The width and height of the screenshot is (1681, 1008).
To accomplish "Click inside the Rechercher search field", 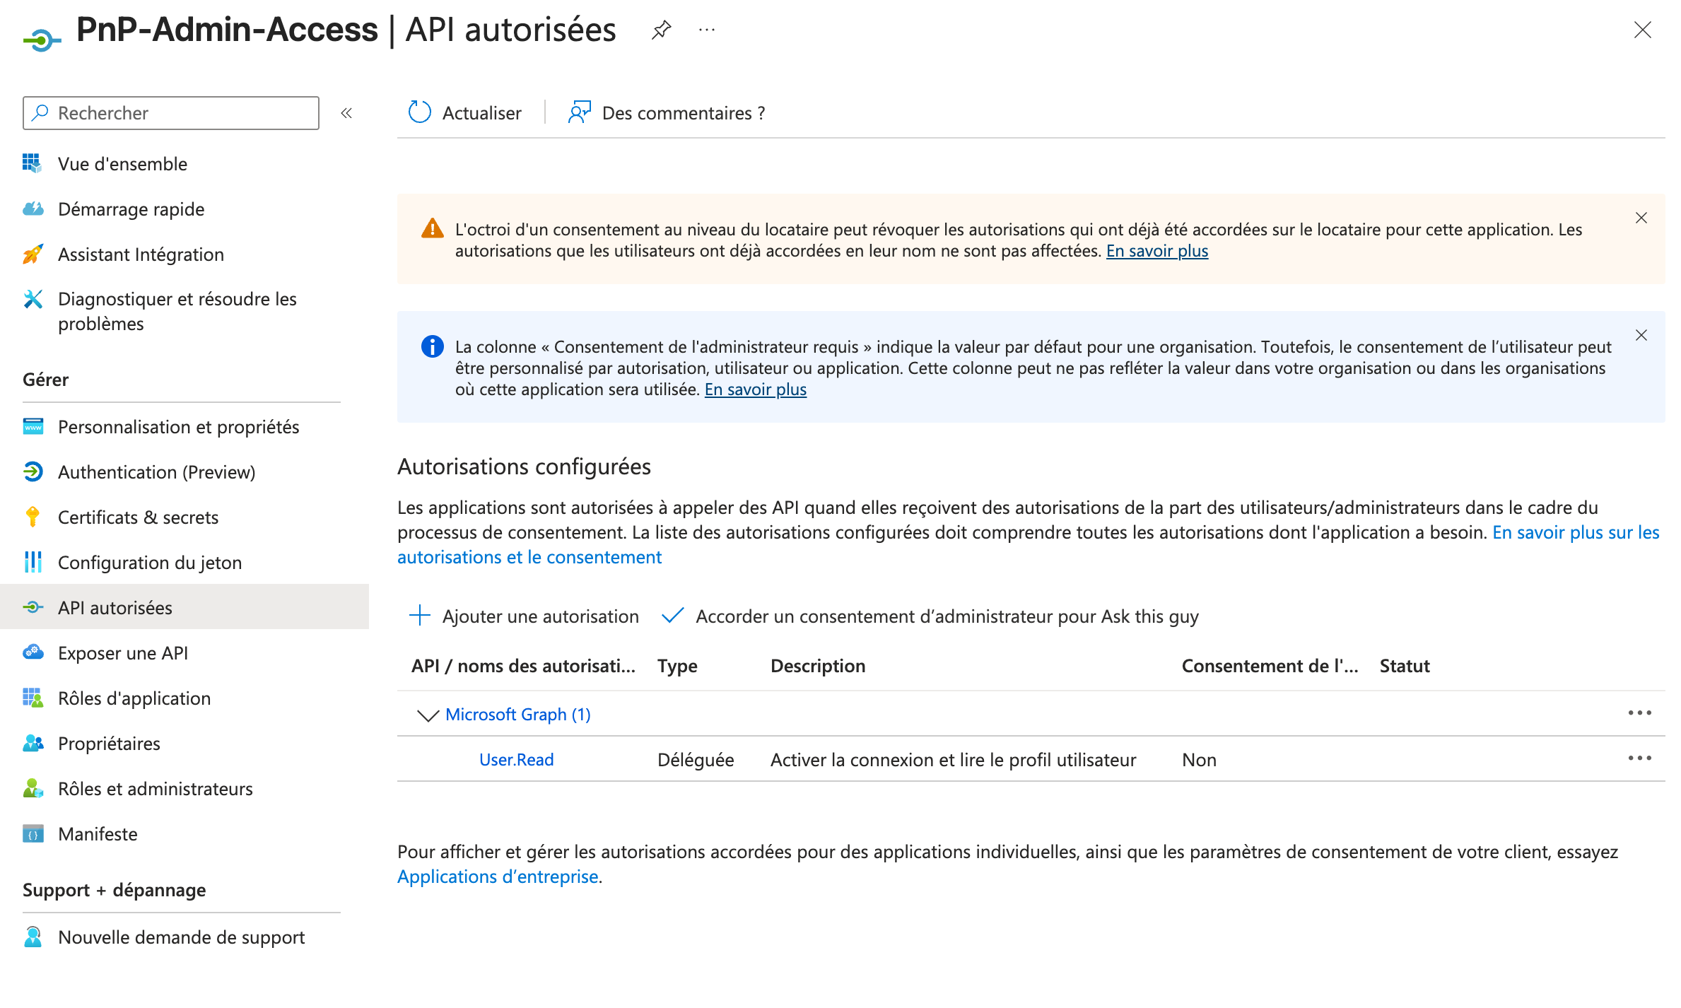I will pyautogui.click(x=170, y=112).
